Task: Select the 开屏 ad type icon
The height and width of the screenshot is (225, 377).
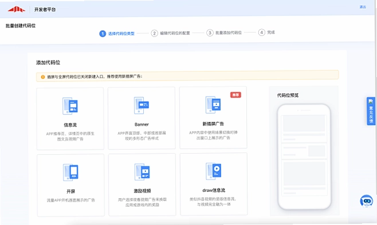Action: coord(70,172)
